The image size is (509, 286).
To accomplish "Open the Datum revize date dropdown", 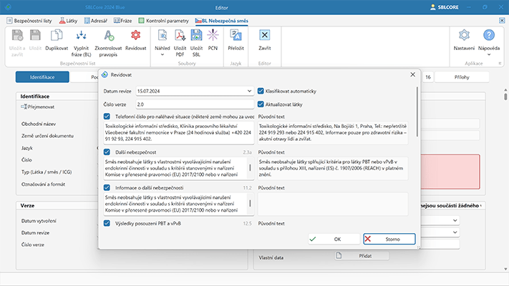I will pyautogui.click(x=251, y=92).
